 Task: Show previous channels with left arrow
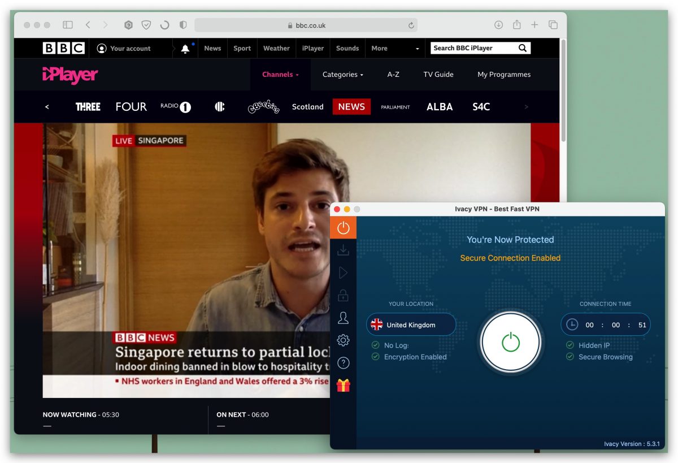[x=47, y=107]
